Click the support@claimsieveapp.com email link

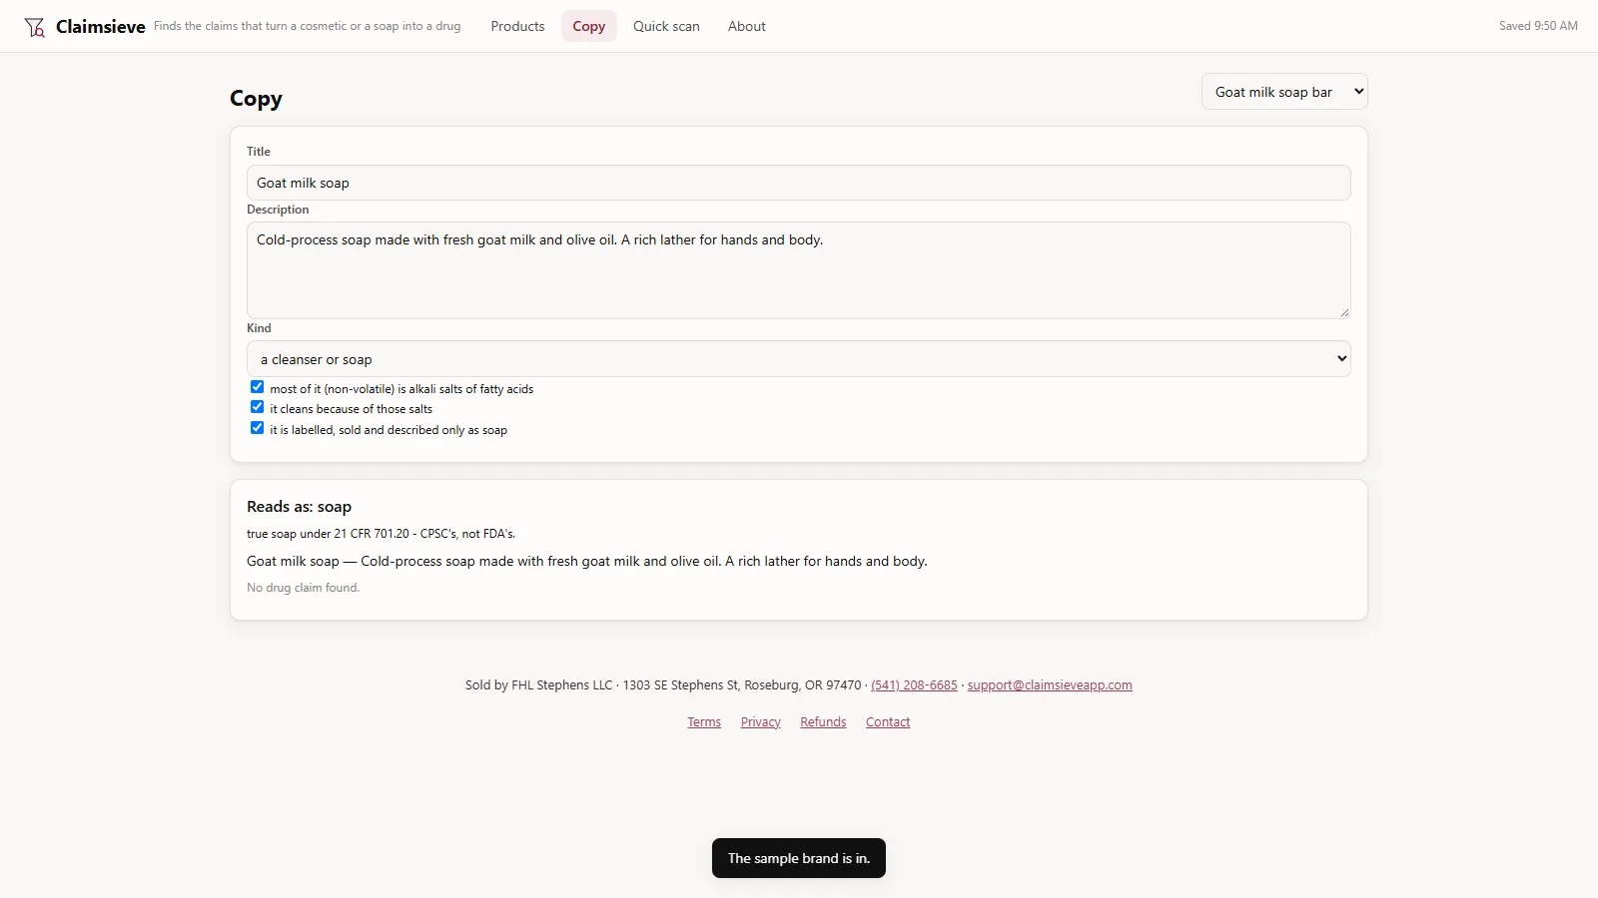[x=1050, y=685]
